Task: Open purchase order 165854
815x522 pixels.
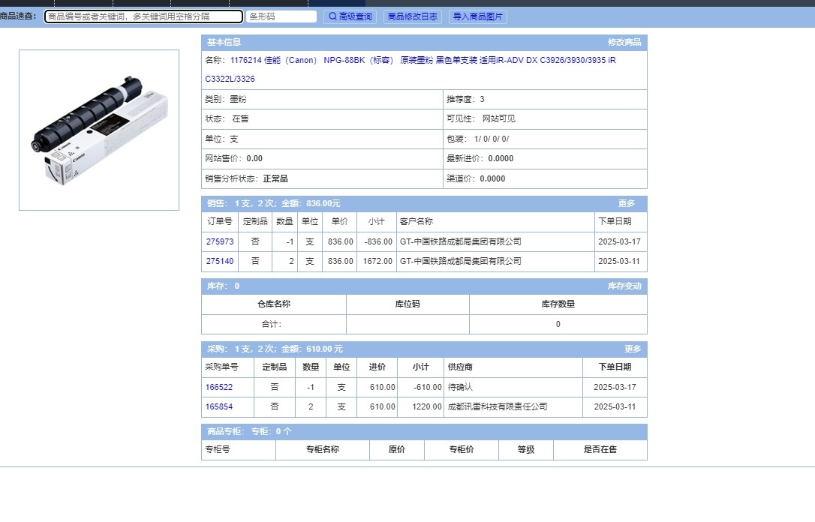Action: 219,406
